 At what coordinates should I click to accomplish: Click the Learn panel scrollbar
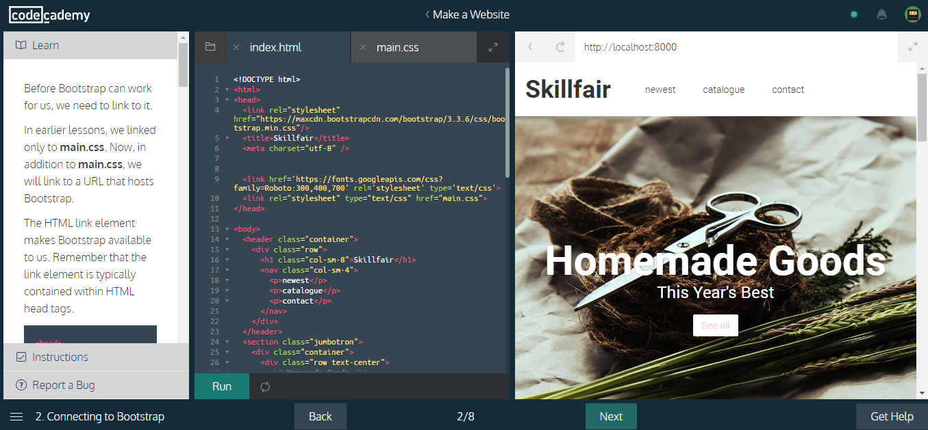183,65
